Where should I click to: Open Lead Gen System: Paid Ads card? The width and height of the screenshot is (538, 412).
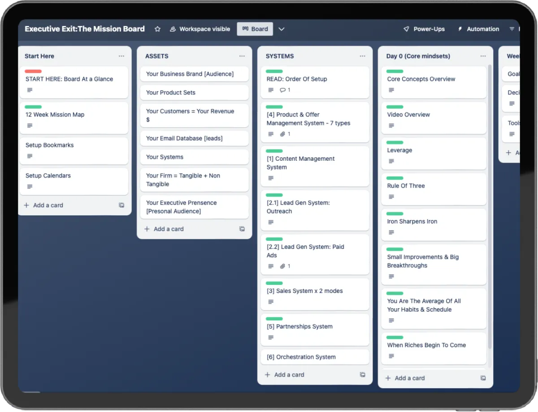pyautogui.click(x=315, y=254)
